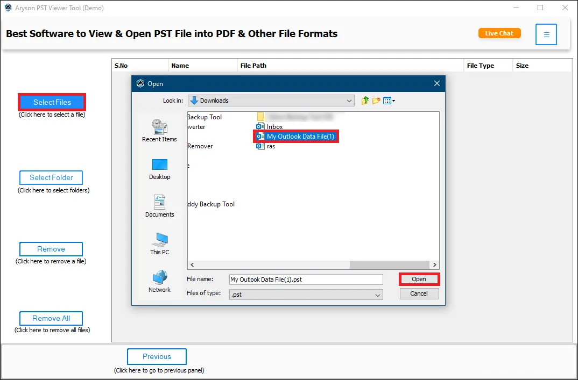This screenshot has width=578, height=380.
Task: Open the view menu icon in dialog
Action: (x=389, y=101)
